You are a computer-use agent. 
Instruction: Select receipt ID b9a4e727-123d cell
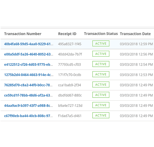tap(70, 106)
